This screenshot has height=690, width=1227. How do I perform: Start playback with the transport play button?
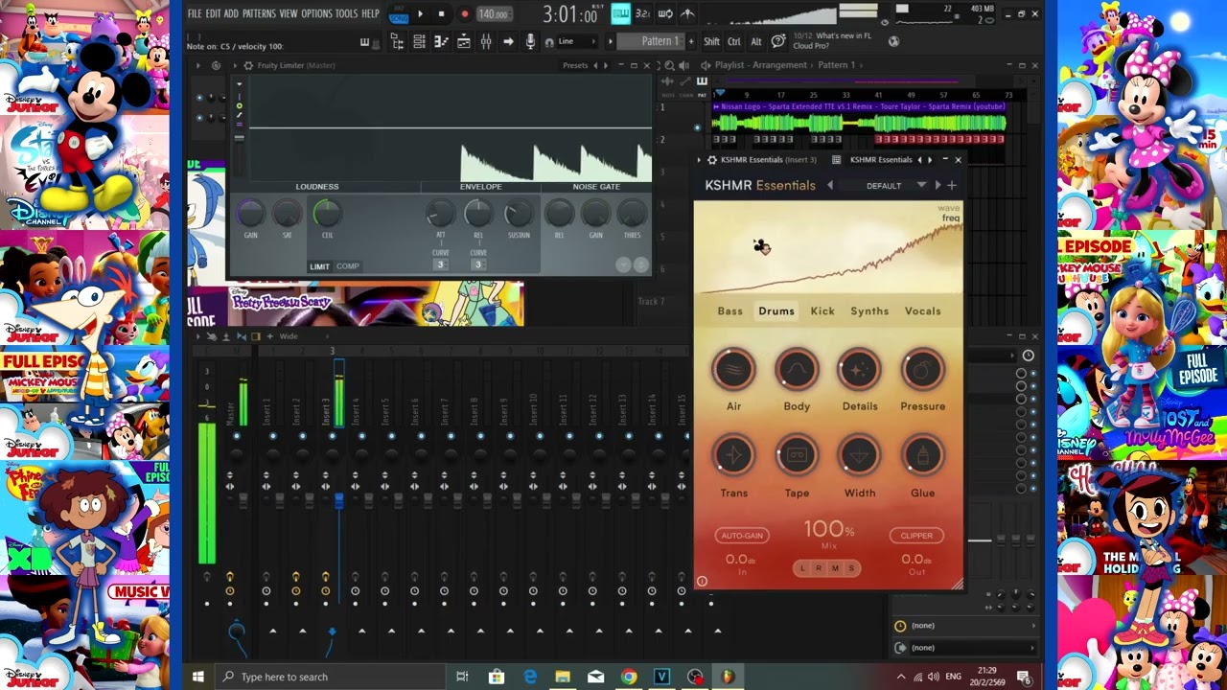pos(420,13)
